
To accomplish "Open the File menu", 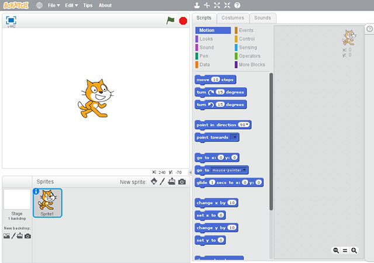I will pyautogui.click(x=54, y=5).
